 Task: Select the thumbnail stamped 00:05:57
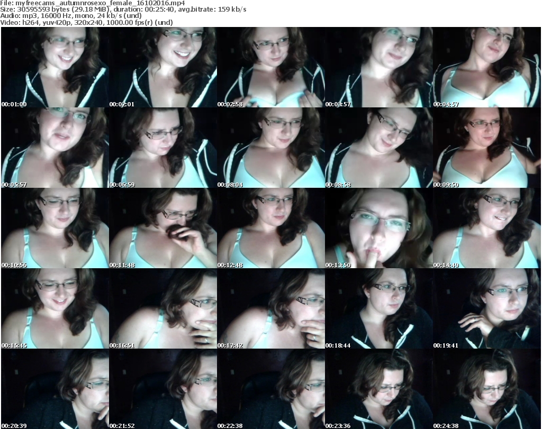click(x=55, y=148)
